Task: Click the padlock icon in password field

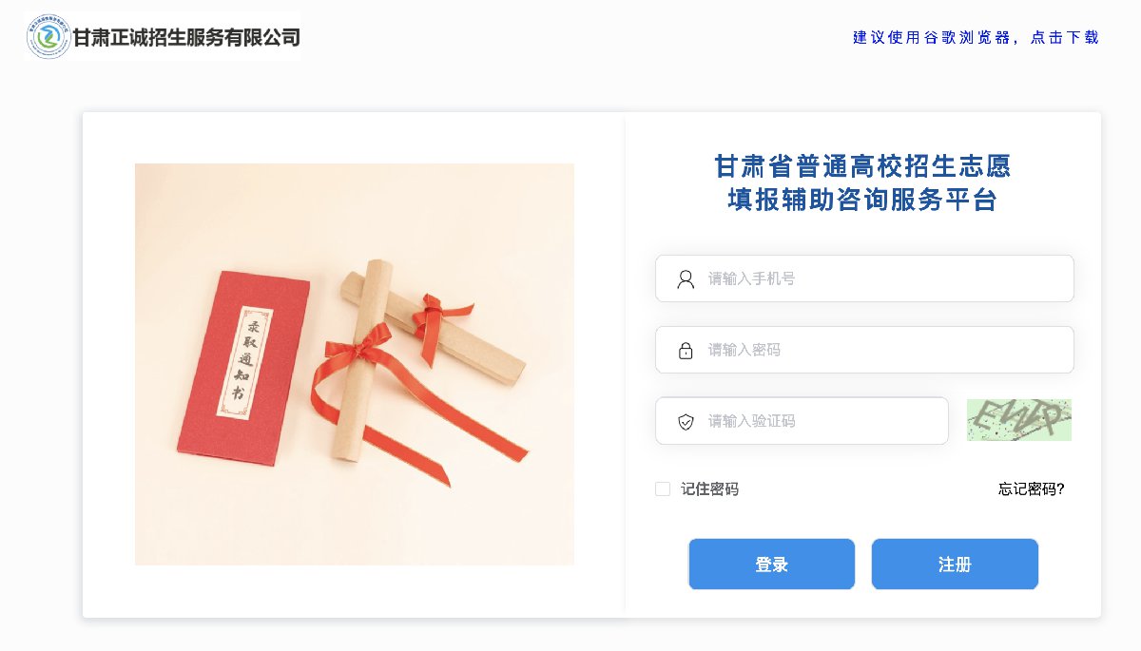Action: point(686,351)
